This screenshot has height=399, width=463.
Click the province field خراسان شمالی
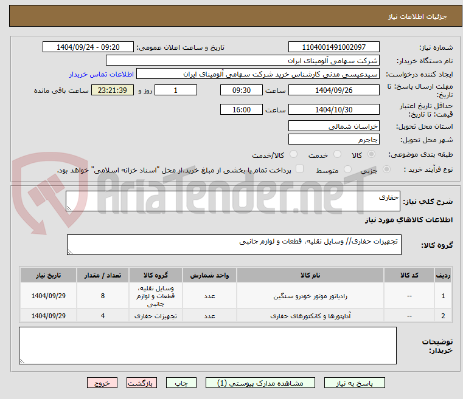pos(333,126)
